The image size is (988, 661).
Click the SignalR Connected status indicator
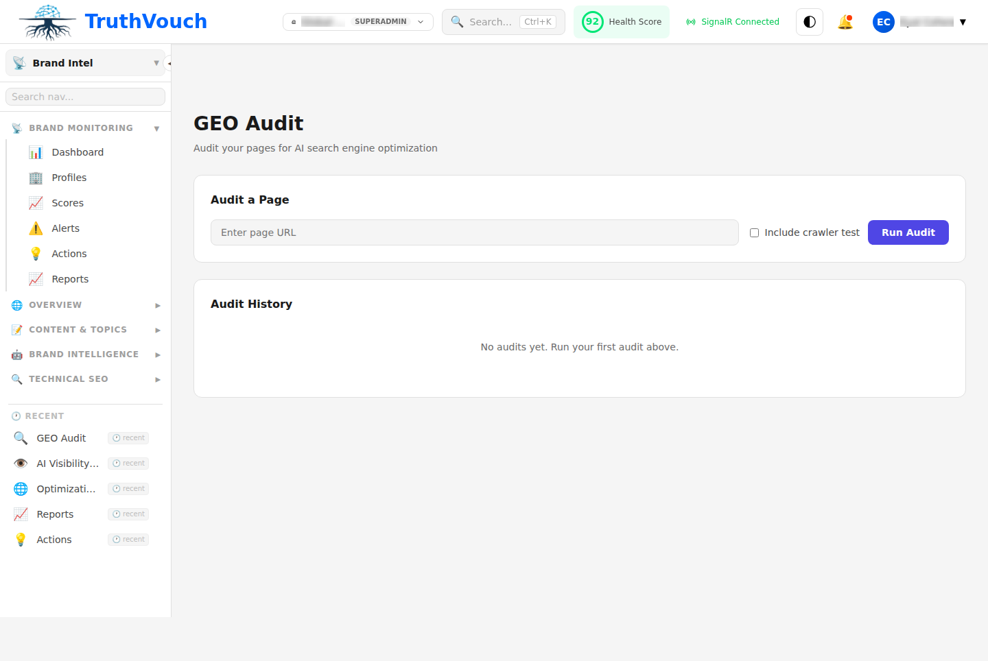[732, 21]
